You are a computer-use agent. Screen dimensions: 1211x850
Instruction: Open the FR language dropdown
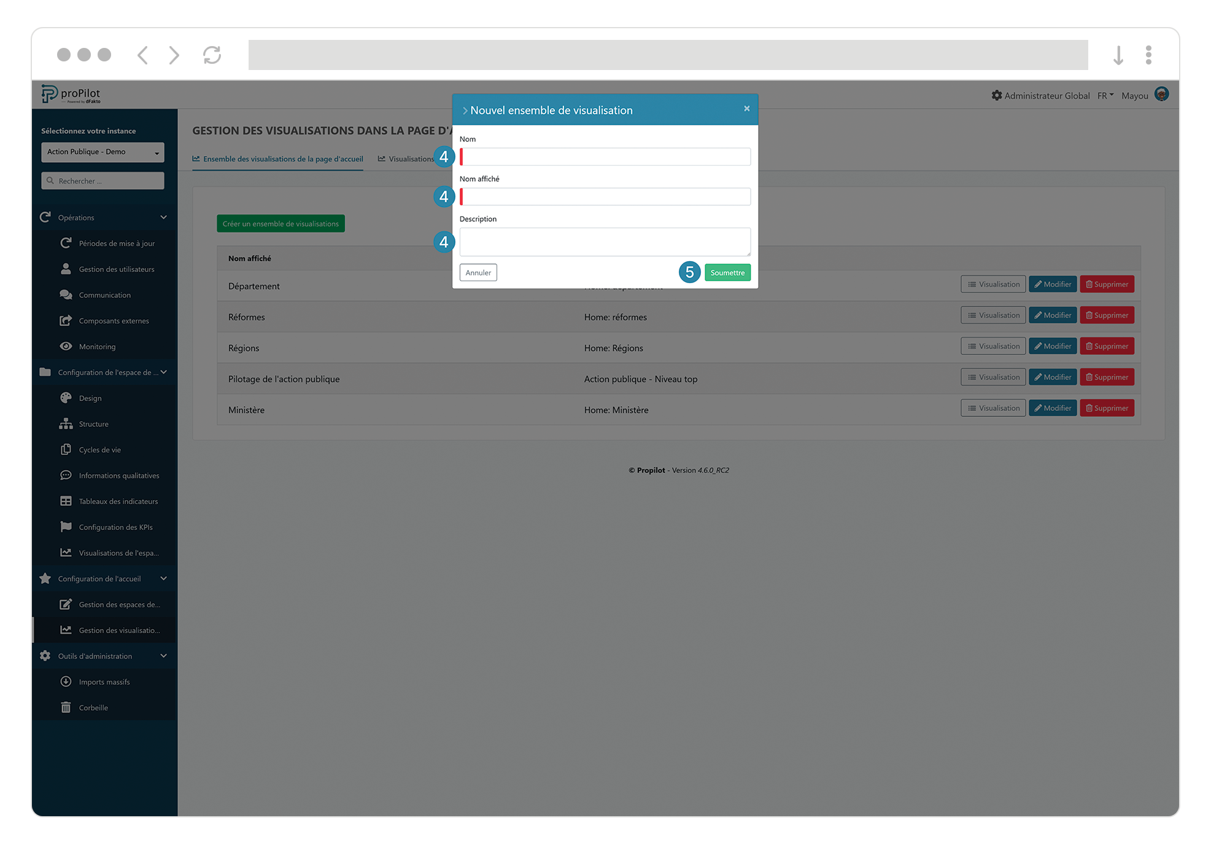(1105, 95)
